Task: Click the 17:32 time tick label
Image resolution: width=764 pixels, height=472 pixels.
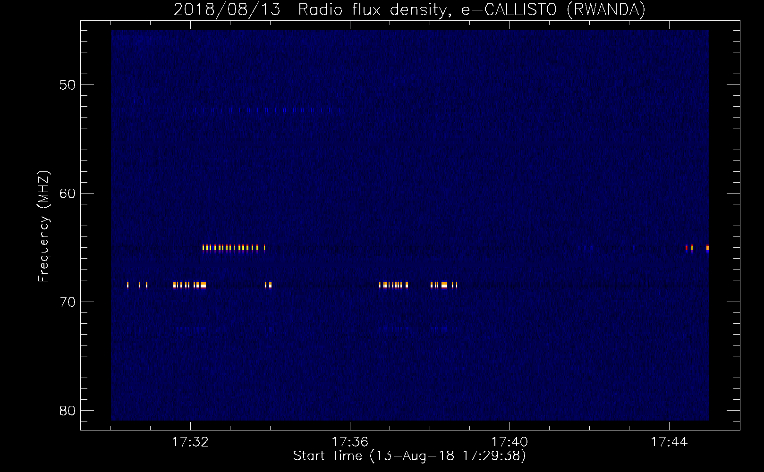Action: point(190,442)
